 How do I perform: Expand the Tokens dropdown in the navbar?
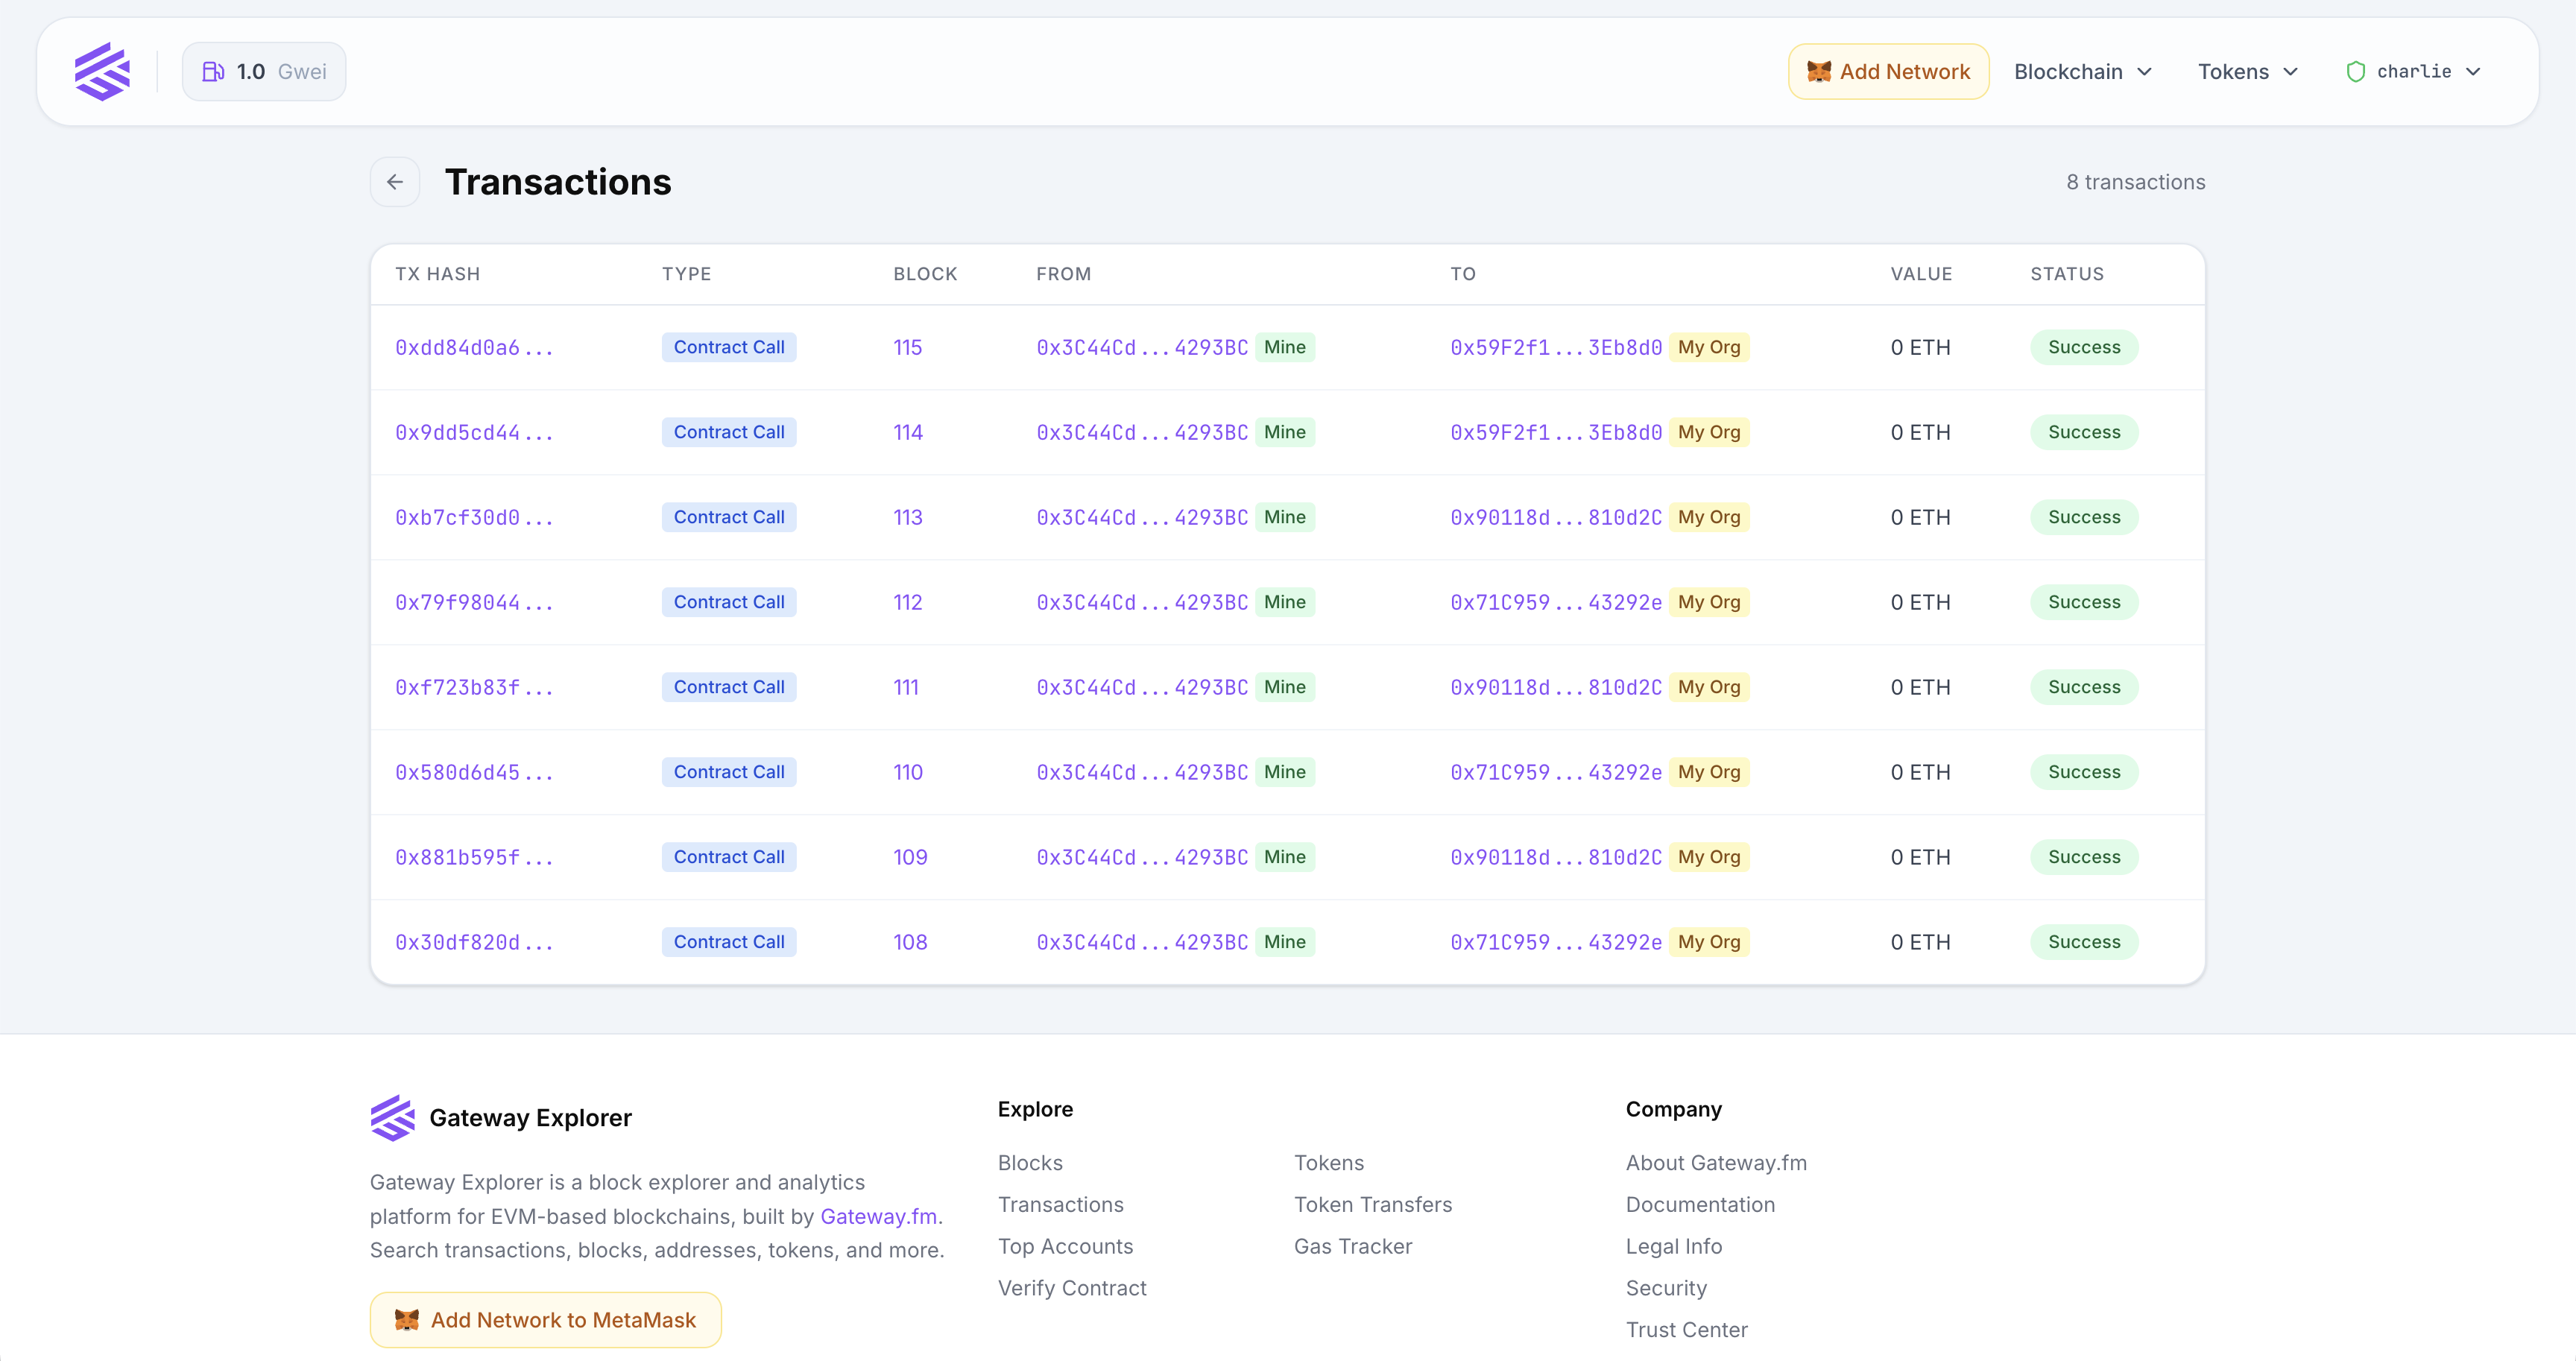tap(2247, 71)
